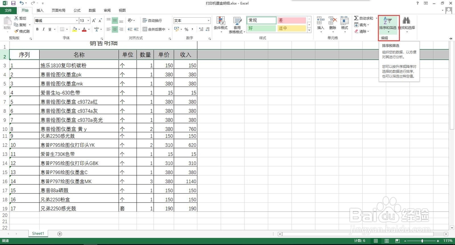Open the number format 文本 combo box
Image resolution: width=455 pixels, height=245 pixels.
[x=192, y=20]
